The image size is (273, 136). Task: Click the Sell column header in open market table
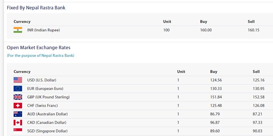click(x=256, y=72)
